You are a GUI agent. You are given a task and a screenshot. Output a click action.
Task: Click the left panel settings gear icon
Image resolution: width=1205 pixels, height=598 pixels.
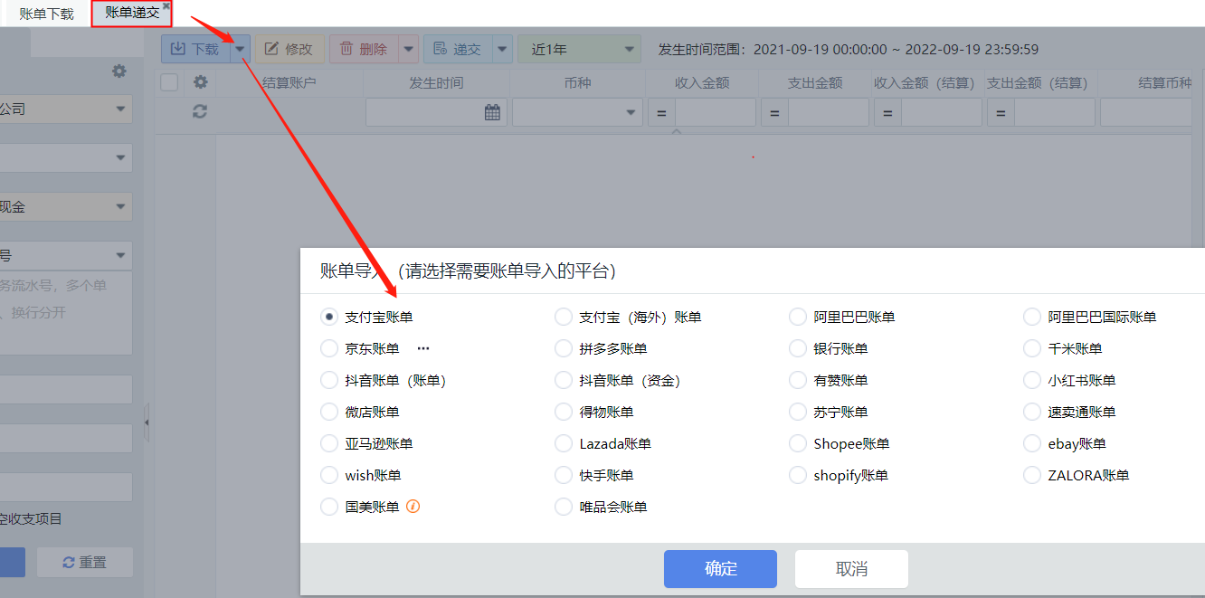coord(119,71)
